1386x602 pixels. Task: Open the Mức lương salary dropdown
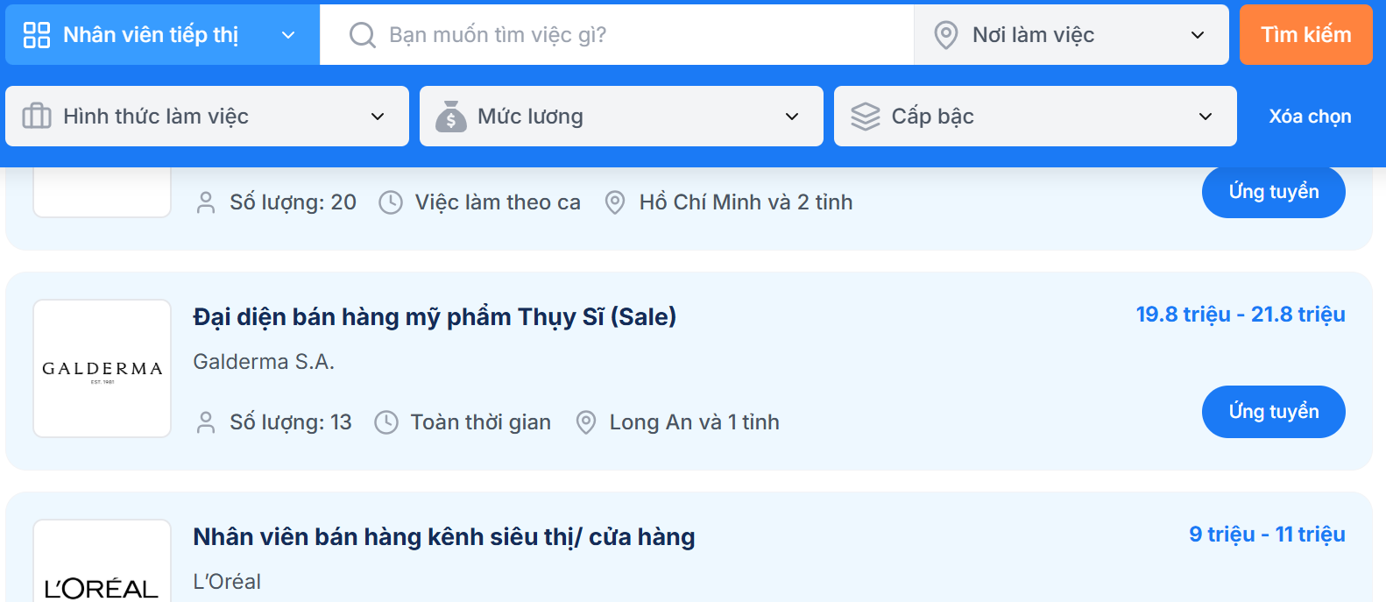point(792,117)
